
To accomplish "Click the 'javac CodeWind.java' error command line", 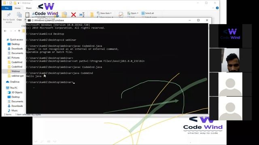I will [x=64, y=46].
